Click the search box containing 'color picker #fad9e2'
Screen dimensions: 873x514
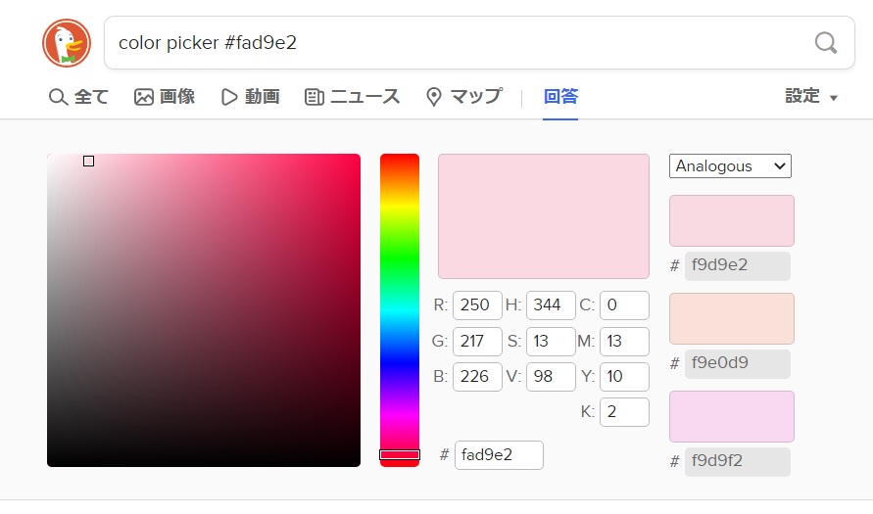tap(479, 43)
